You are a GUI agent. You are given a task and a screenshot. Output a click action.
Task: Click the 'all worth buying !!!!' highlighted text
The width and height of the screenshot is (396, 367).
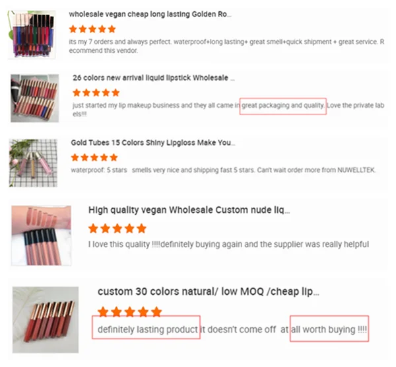tap(329, 329)
